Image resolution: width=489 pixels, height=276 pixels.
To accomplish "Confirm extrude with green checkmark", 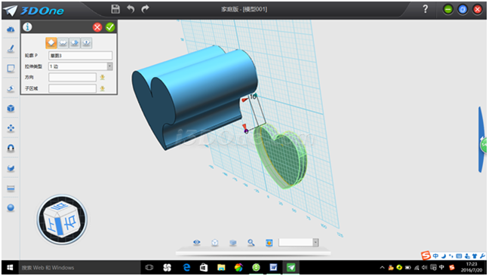I will click(109, 27).
